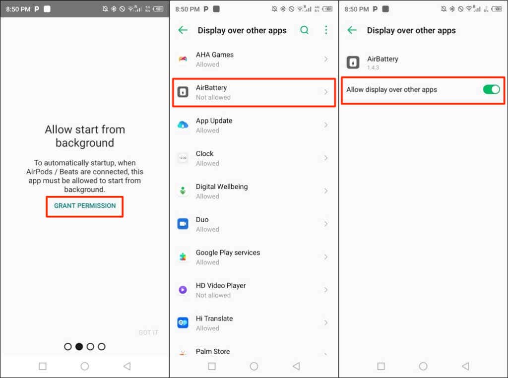This screenshot has width=508, height=378.
Task: Open the Clock entry
Action: [x=254, y=158]
